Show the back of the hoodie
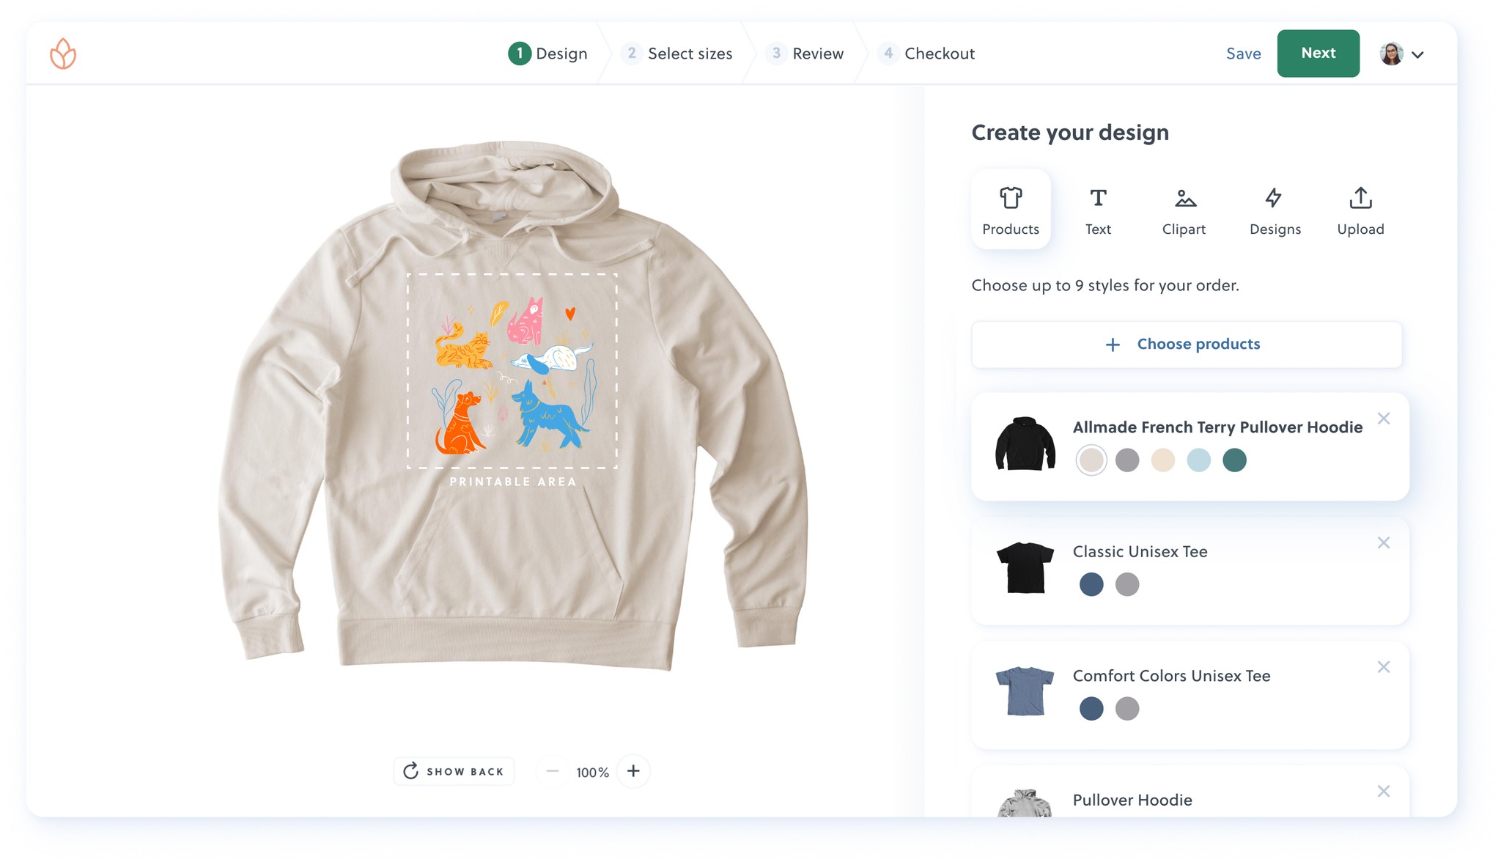The width and height of the screenshot is (1501, 865). (453, 771)
